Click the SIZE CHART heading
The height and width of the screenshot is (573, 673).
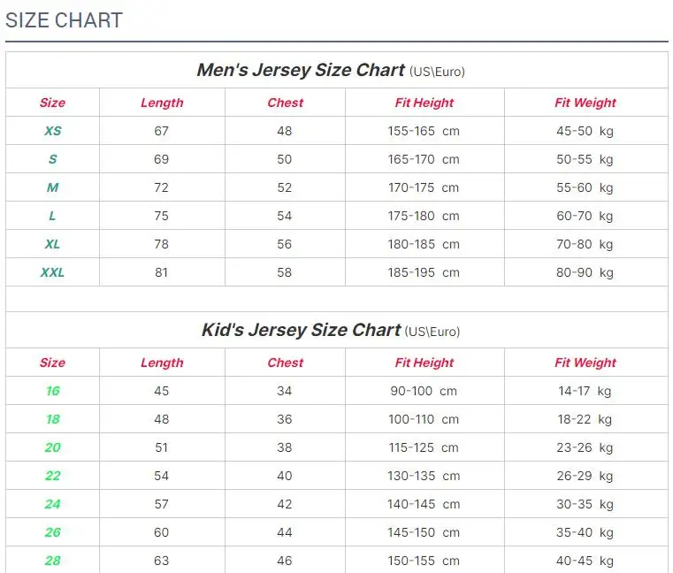64,20
